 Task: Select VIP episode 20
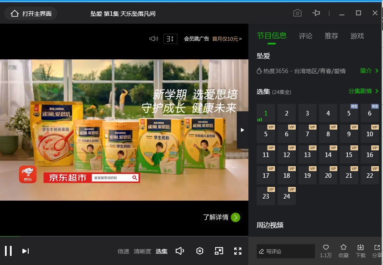328,175
